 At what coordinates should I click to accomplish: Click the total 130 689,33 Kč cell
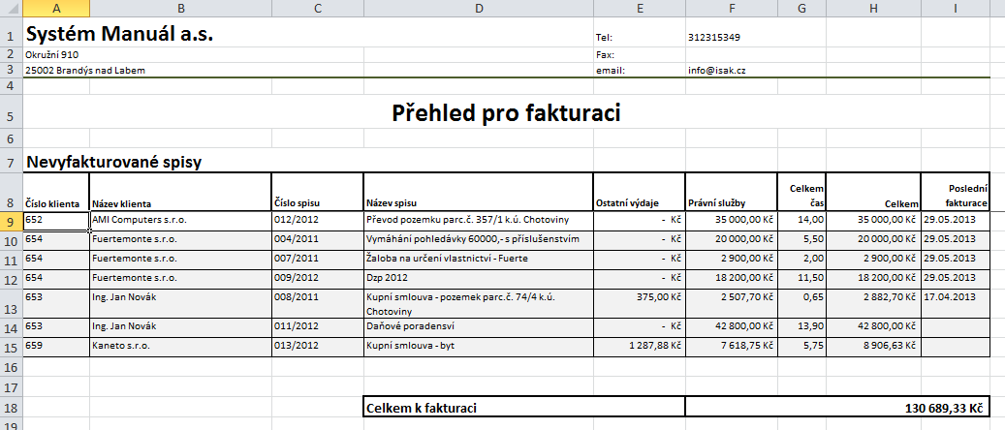pyautogui.click(x=836, y=408)
